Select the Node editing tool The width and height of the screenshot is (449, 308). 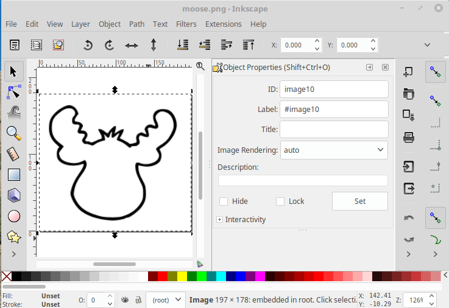(x=13, y=92)
